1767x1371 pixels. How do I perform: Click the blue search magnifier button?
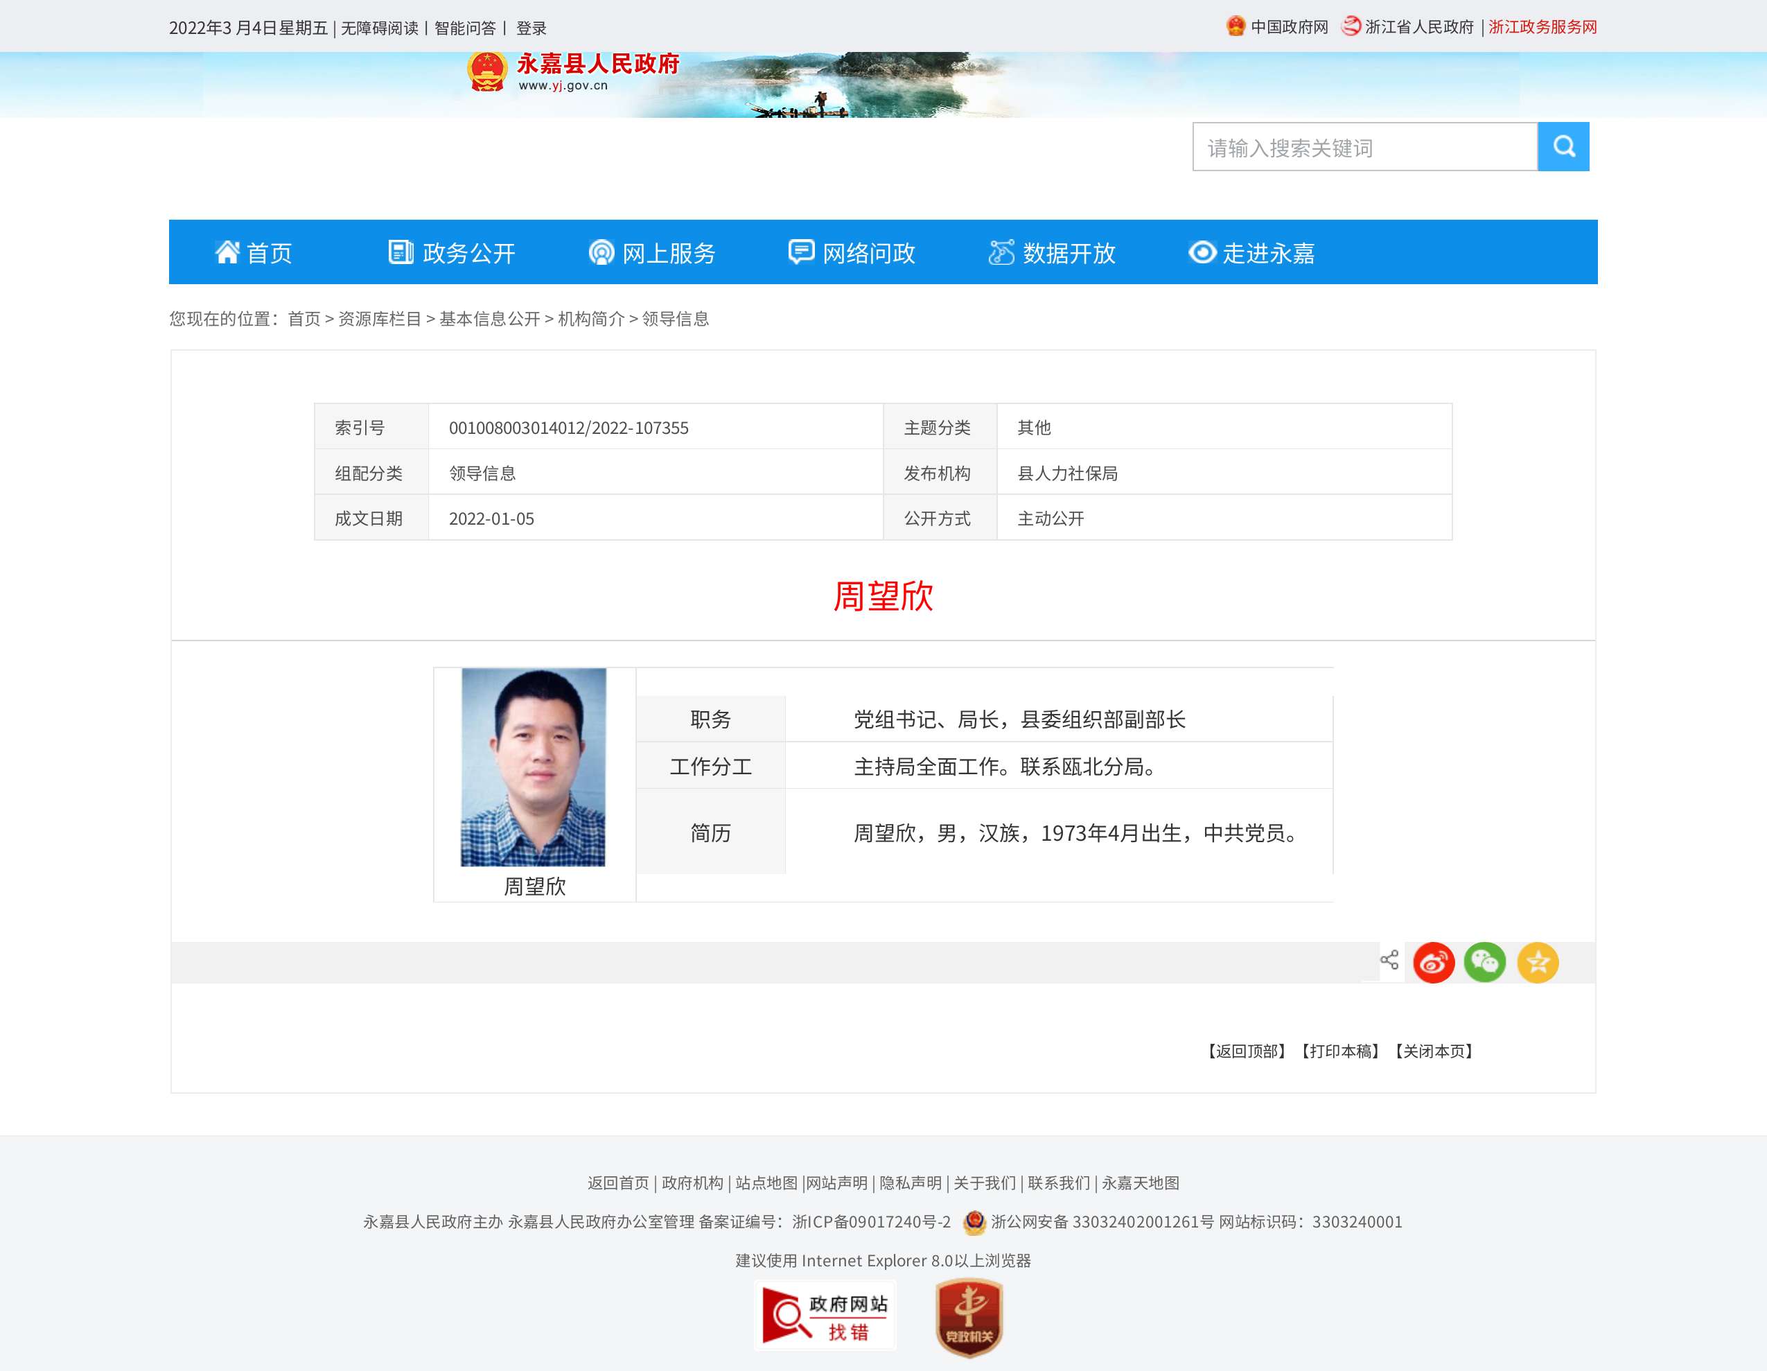tap(1563, 146)
